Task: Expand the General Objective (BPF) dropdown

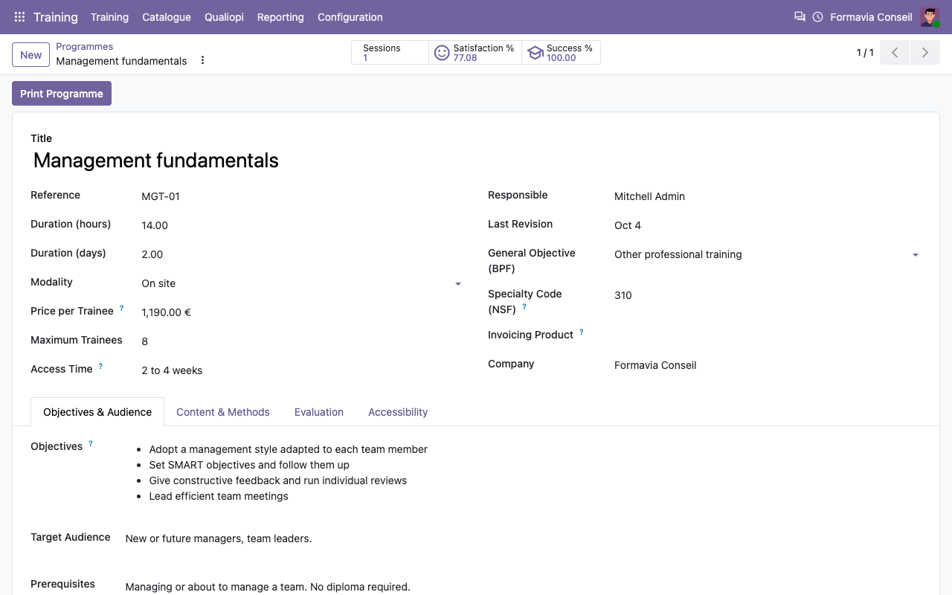Action: (x=916, y=255)
